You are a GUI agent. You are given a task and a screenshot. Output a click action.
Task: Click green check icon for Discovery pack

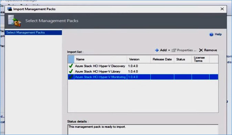(x=71, y=66)
